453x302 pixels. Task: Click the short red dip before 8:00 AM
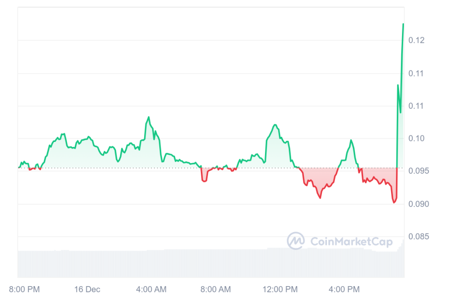pos(204,181)
